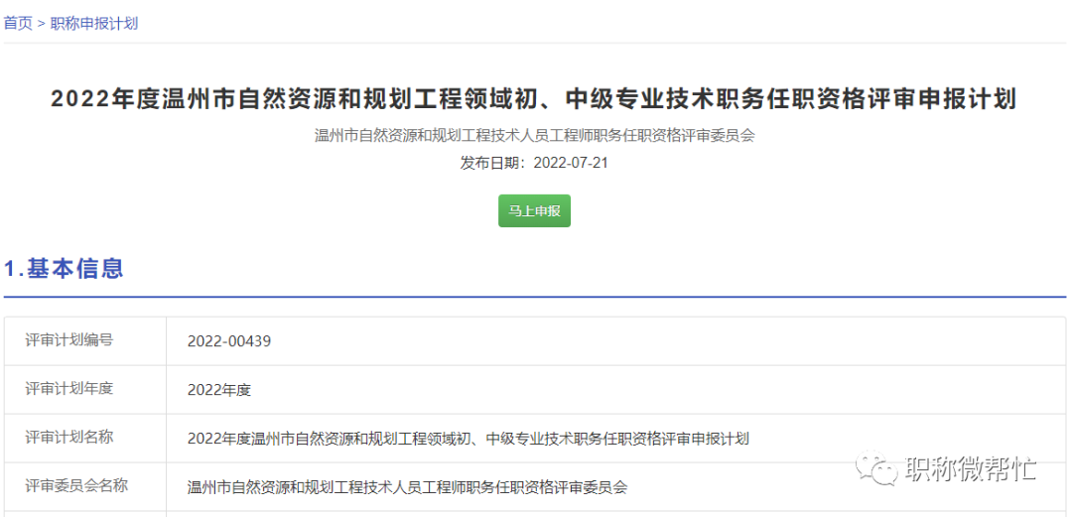Click the green 马上申报 button
The width and height of the screenshot is (1072, 517).
(x=534, y=210)
